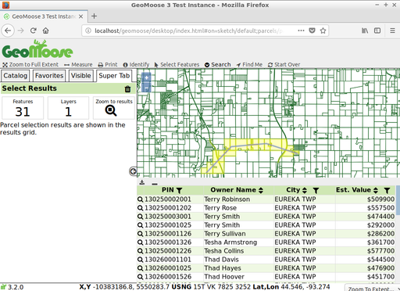Minimize the results grid
The image size is (400, 291).
(x=155, y=184)
